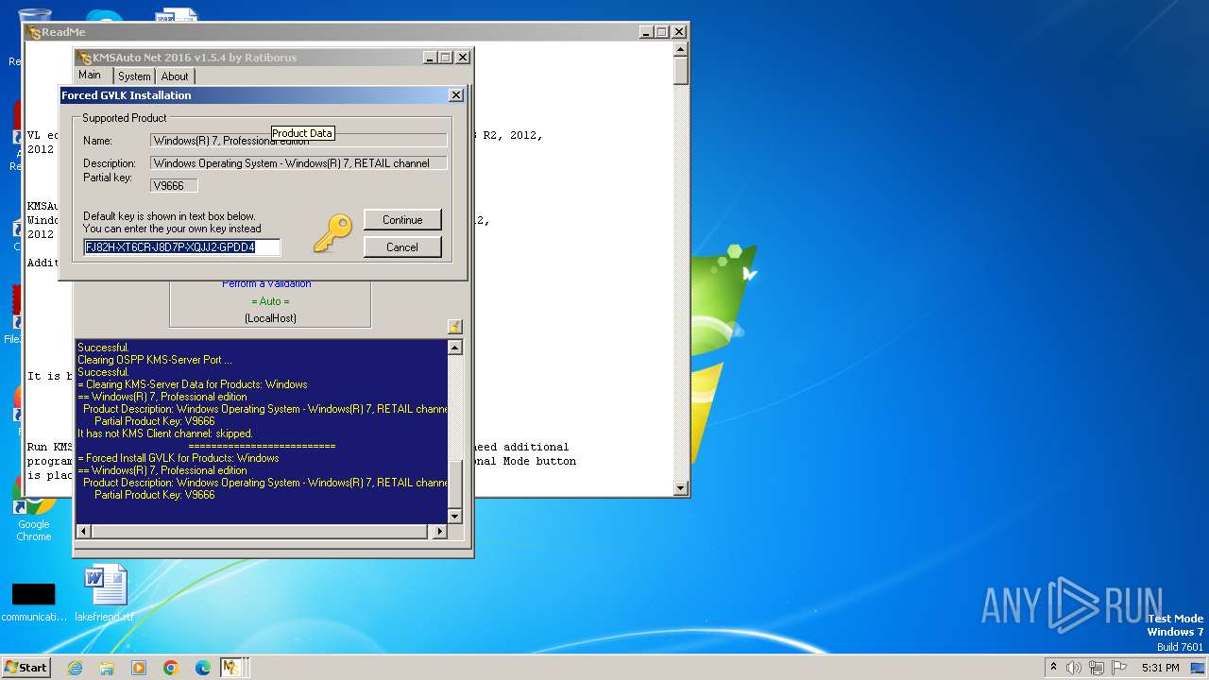The height and width of the screenshot is (680, 1209).
Task: Click Cancel in Forced GVLK Installation dialog
Action: pyautogui.click(x=402, y=246)
